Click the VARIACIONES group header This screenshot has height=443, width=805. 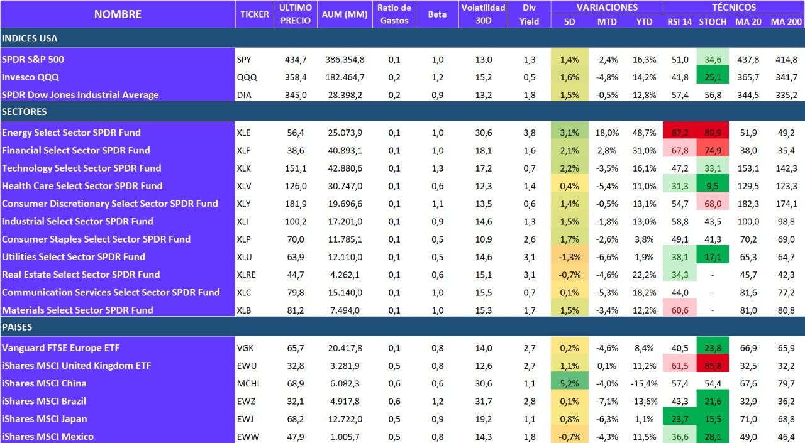(607, 8)
